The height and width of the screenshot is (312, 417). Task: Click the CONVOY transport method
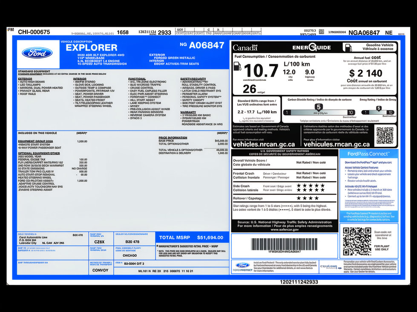[100, 270]
